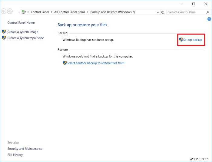Focus the Search Control Panel field

187,12
